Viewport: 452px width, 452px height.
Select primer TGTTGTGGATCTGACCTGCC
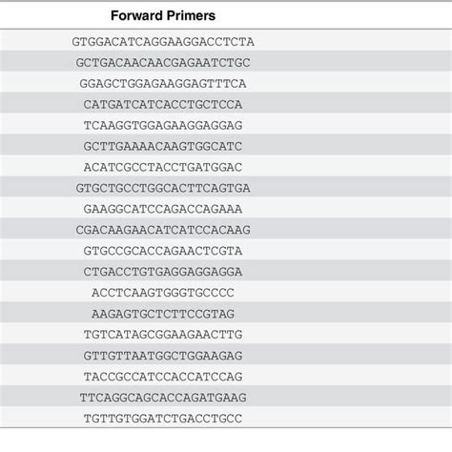click(x=163, y=419)
